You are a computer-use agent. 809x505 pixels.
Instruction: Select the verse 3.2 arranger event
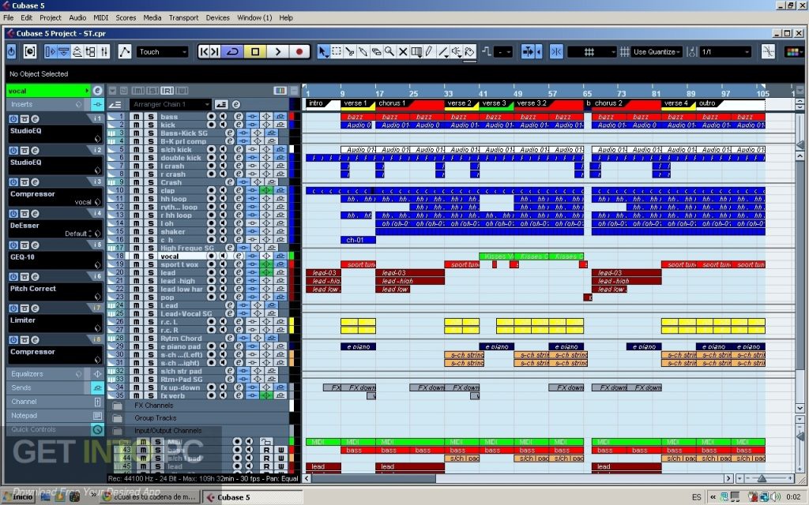tap(548, 103)
